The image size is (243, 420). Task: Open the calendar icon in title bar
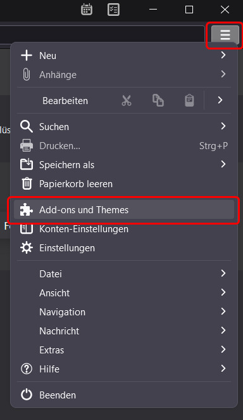point(87,10)
